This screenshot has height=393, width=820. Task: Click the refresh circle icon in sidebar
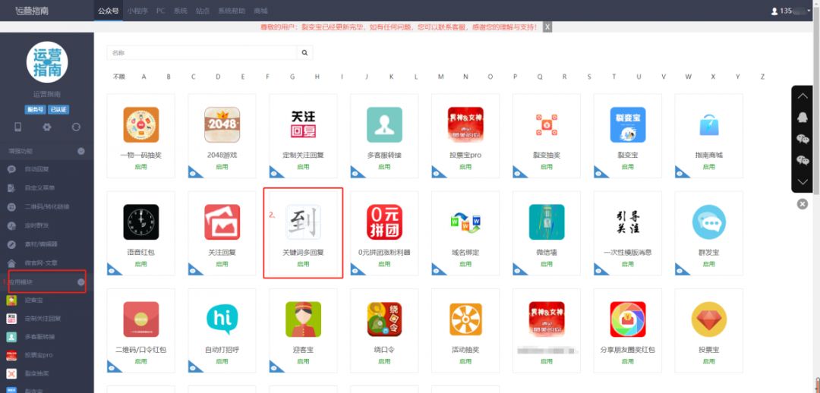tap(77, 127)
